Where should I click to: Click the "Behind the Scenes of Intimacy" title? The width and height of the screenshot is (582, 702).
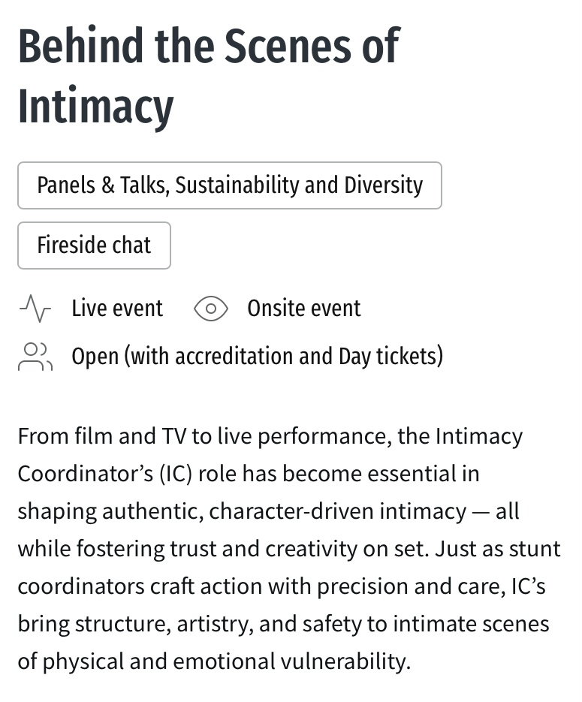(x=209, y=75)
